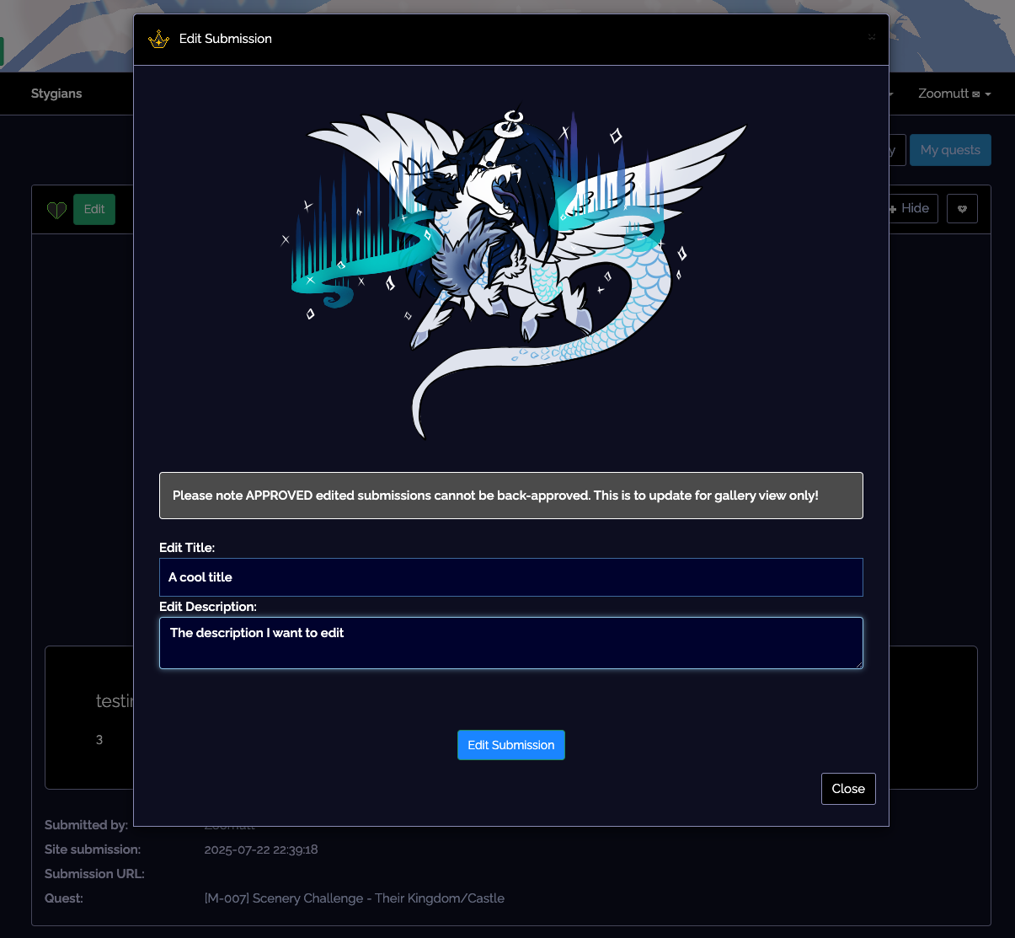The width and height of the screenshot is (1015, 938).
Task: Close the modal using the Close button
Action: coord(847,789)
